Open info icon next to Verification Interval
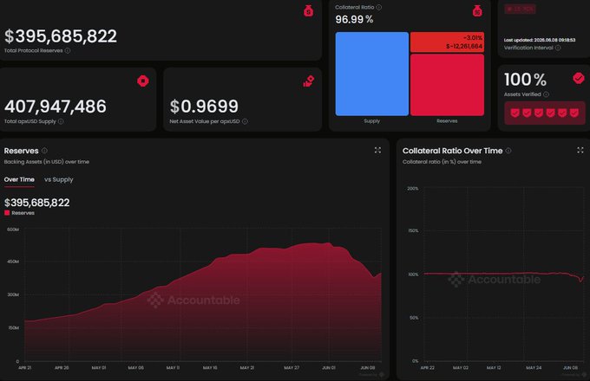This screenshot has width=590, height=381. pos(558,48)
